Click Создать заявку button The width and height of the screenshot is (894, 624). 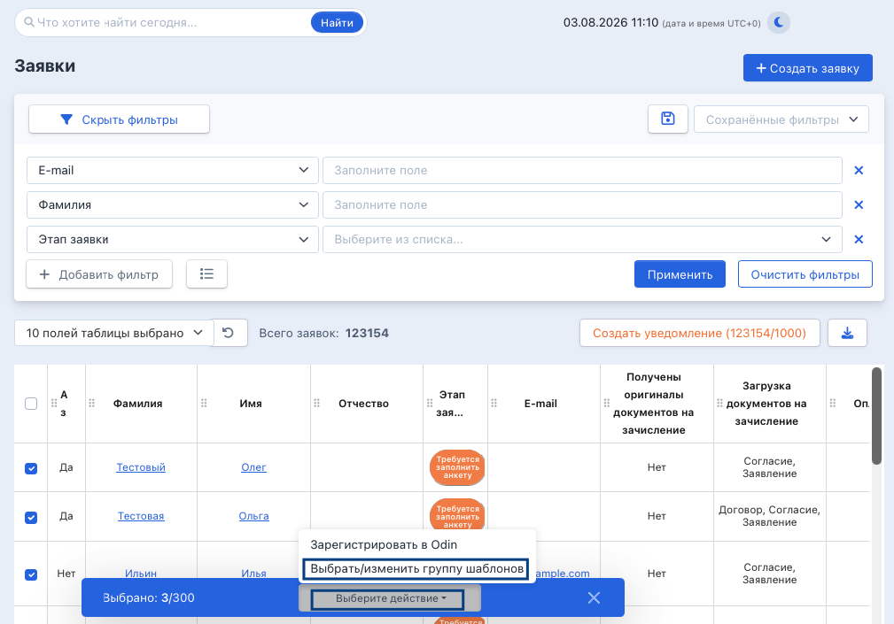[x=807, y=68]
